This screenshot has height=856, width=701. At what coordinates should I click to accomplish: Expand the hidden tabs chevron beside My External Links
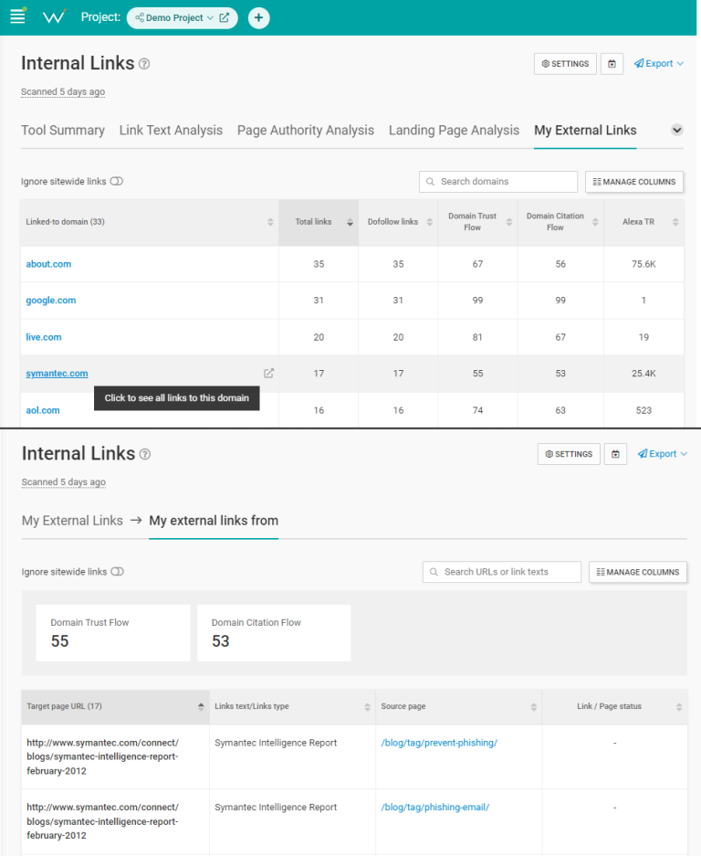(676, 130)
